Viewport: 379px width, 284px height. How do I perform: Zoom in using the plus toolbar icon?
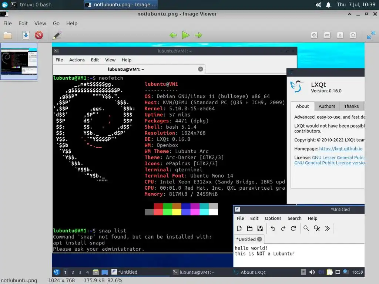314,35
